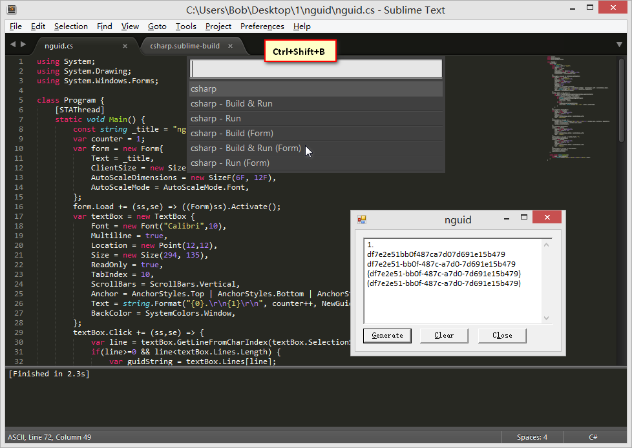
Task: Open the Find menu
Action: click(105, 26)
